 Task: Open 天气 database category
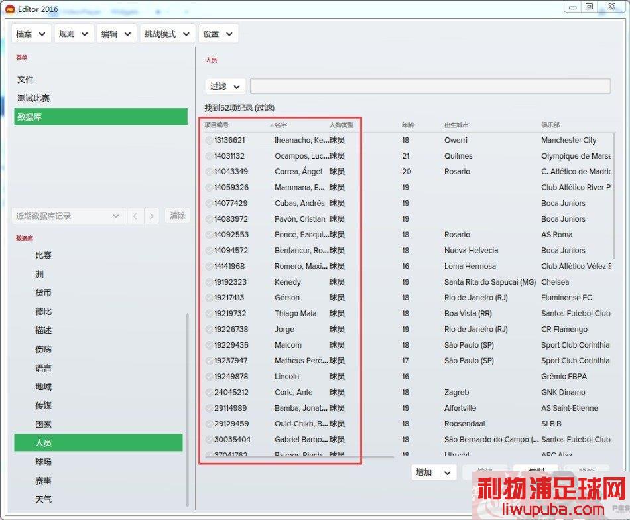[x=43, y=499]
